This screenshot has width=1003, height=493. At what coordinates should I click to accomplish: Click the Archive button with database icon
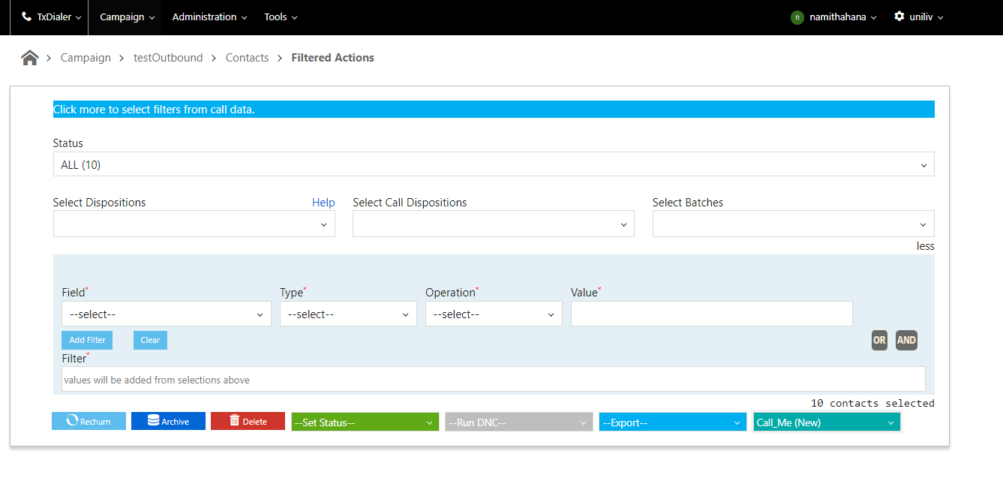[168, 422]
